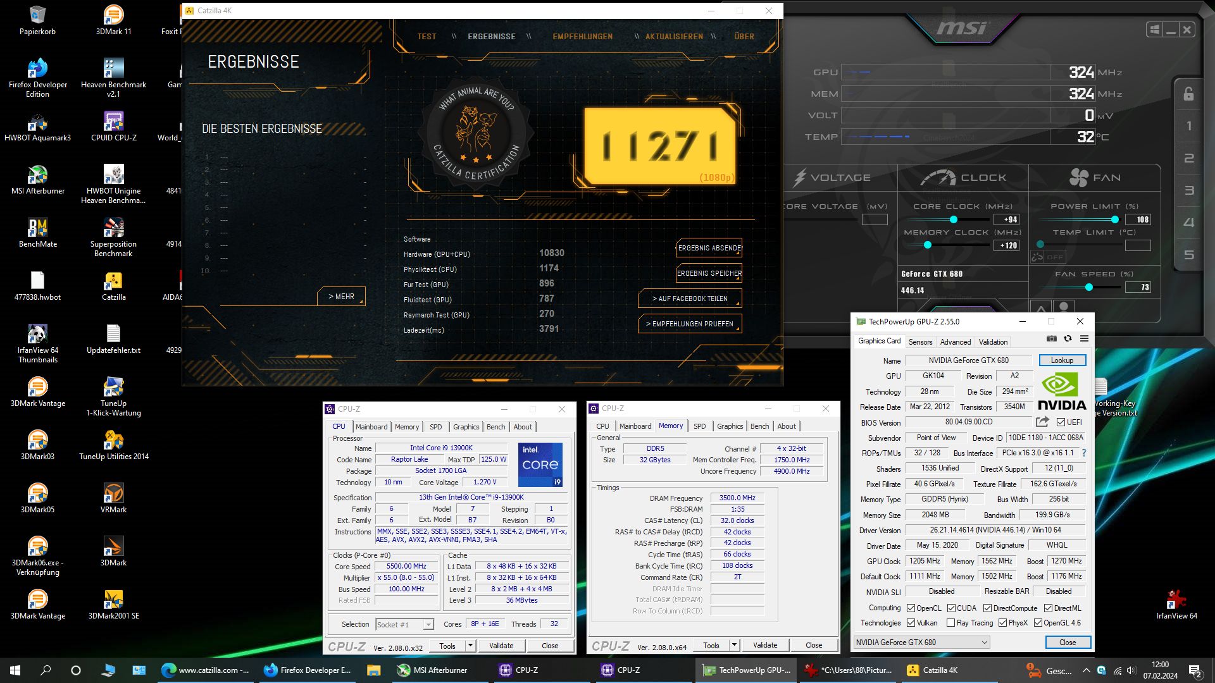Select Afterburner profile slot 5
The height and width of the screenshot is (683, 1215).
1189,255
